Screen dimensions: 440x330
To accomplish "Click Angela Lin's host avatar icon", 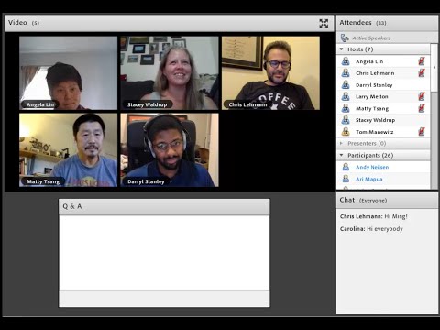I will point(346,61).
